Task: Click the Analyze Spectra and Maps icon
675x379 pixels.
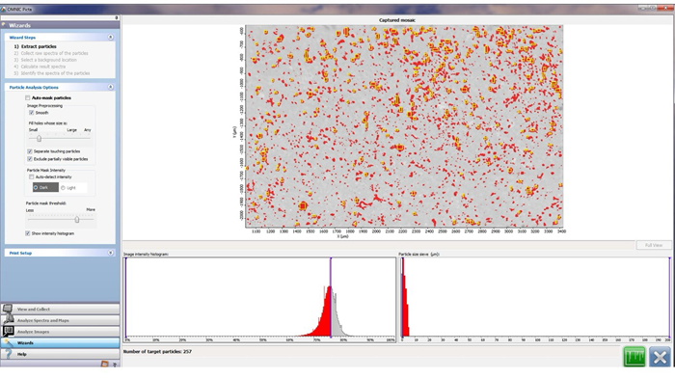Action: pyautogui.click(x=8, y=320)
